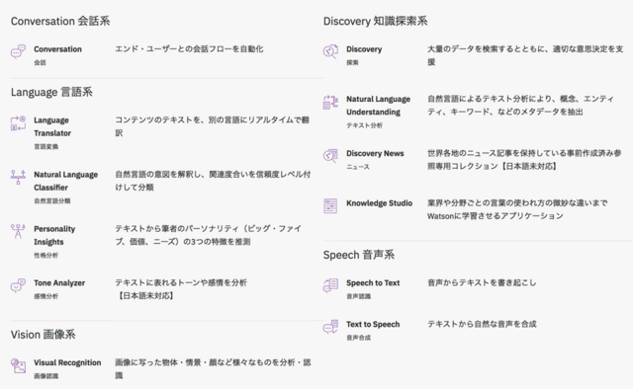Click the '音声からテキストを書き起こし' description
This screenshot has width=633, height=389.
point(482,282)
